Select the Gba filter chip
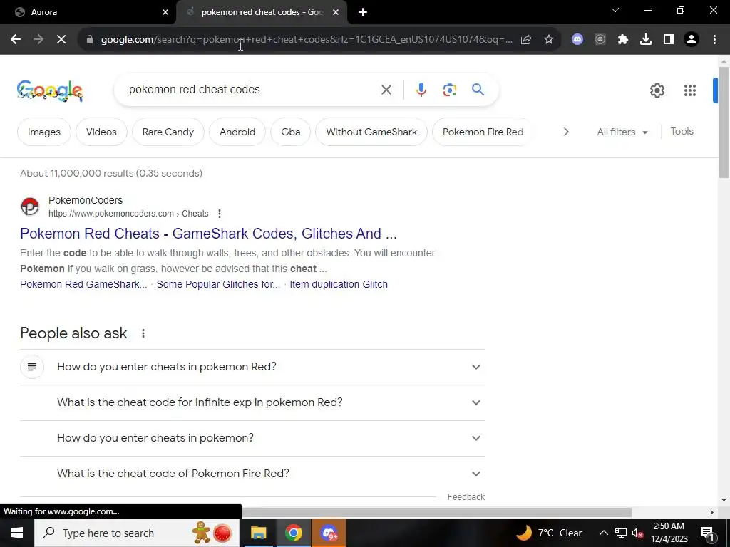 (x=291, y=132)
